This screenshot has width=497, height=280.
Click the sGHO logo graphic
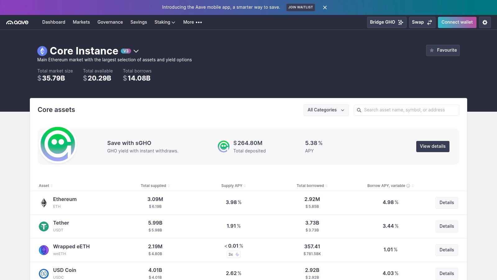58,144
